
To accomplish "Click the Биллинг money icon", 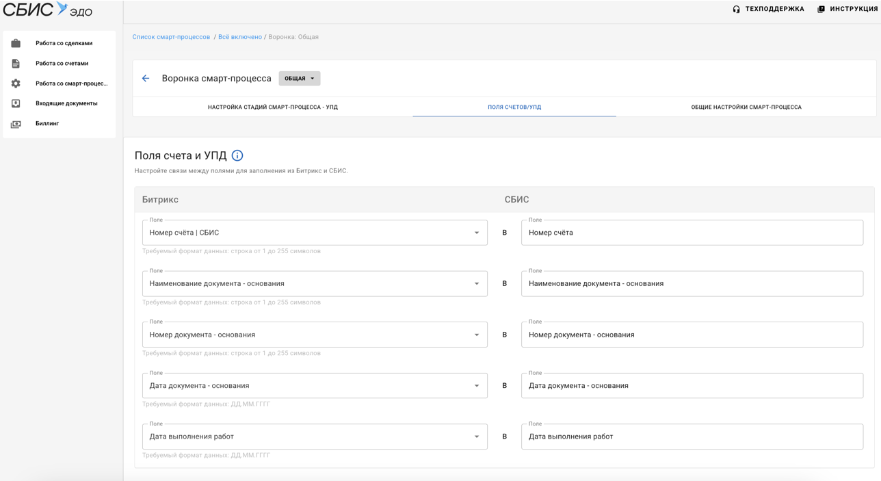I will pyautogui.click(x=16, y=124).
